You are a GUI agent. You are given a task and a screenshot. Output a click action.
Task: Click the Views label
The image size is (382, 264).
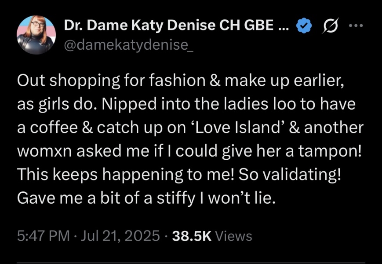click(x=234, y=236)
